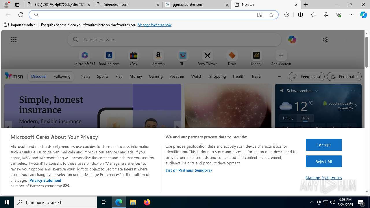
Task: Switch to the ggmassociates.com tab
Action: (197, 5)
